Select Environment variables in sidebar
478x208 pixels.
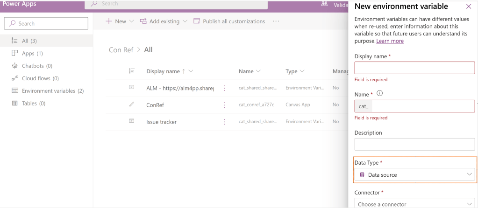(52, 91)
